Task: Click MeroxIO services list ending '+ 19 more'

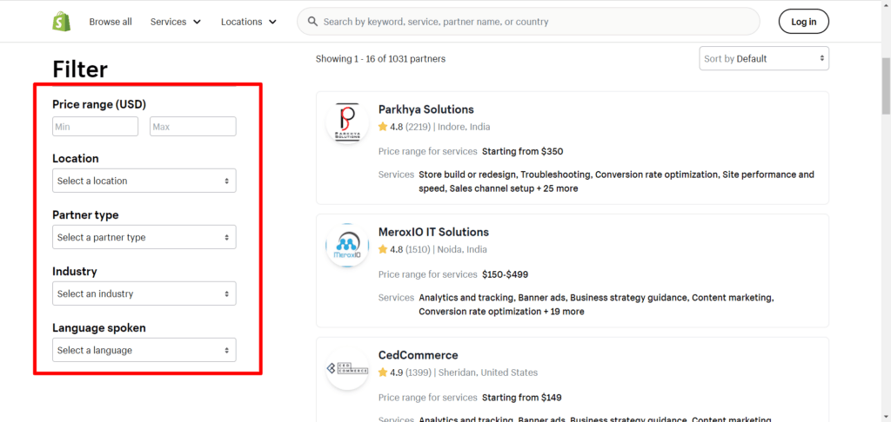Action: tap(596, 305)
